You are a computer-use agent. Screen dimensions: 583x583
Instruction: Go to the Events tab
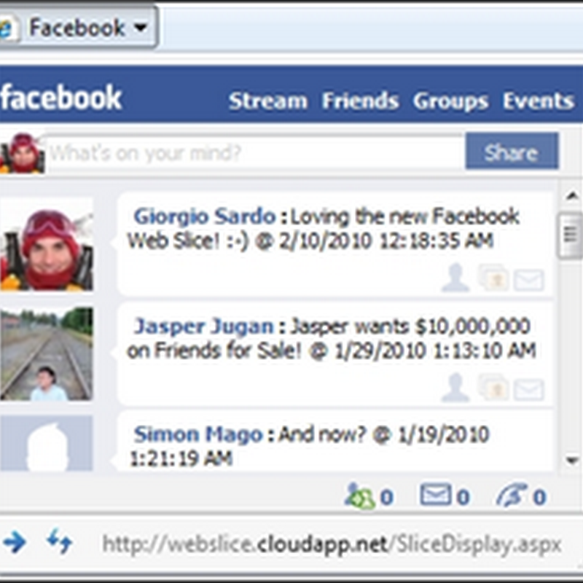(x=539, y=101)
